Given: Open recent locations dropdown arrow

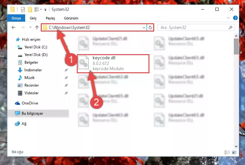Looking at the screenshot, I should coord(30,27).
